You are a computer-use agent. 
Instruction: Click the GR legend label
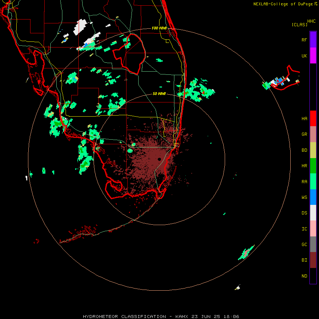(x=304, y=134)
